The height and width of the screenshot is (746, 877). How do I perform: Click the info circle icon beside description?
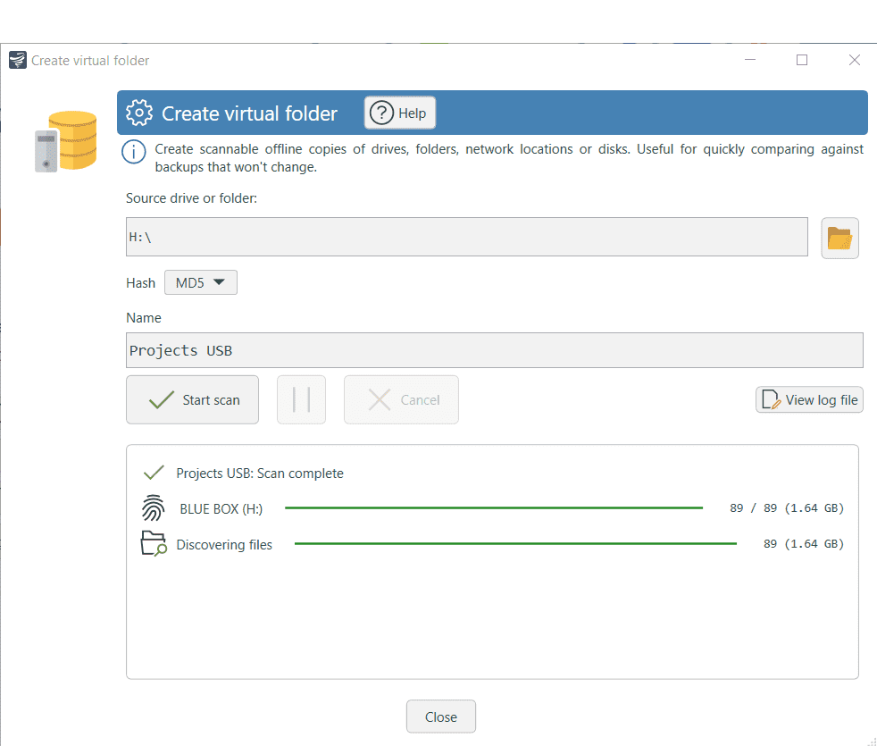pyautogui.click(x=134, y=152)
